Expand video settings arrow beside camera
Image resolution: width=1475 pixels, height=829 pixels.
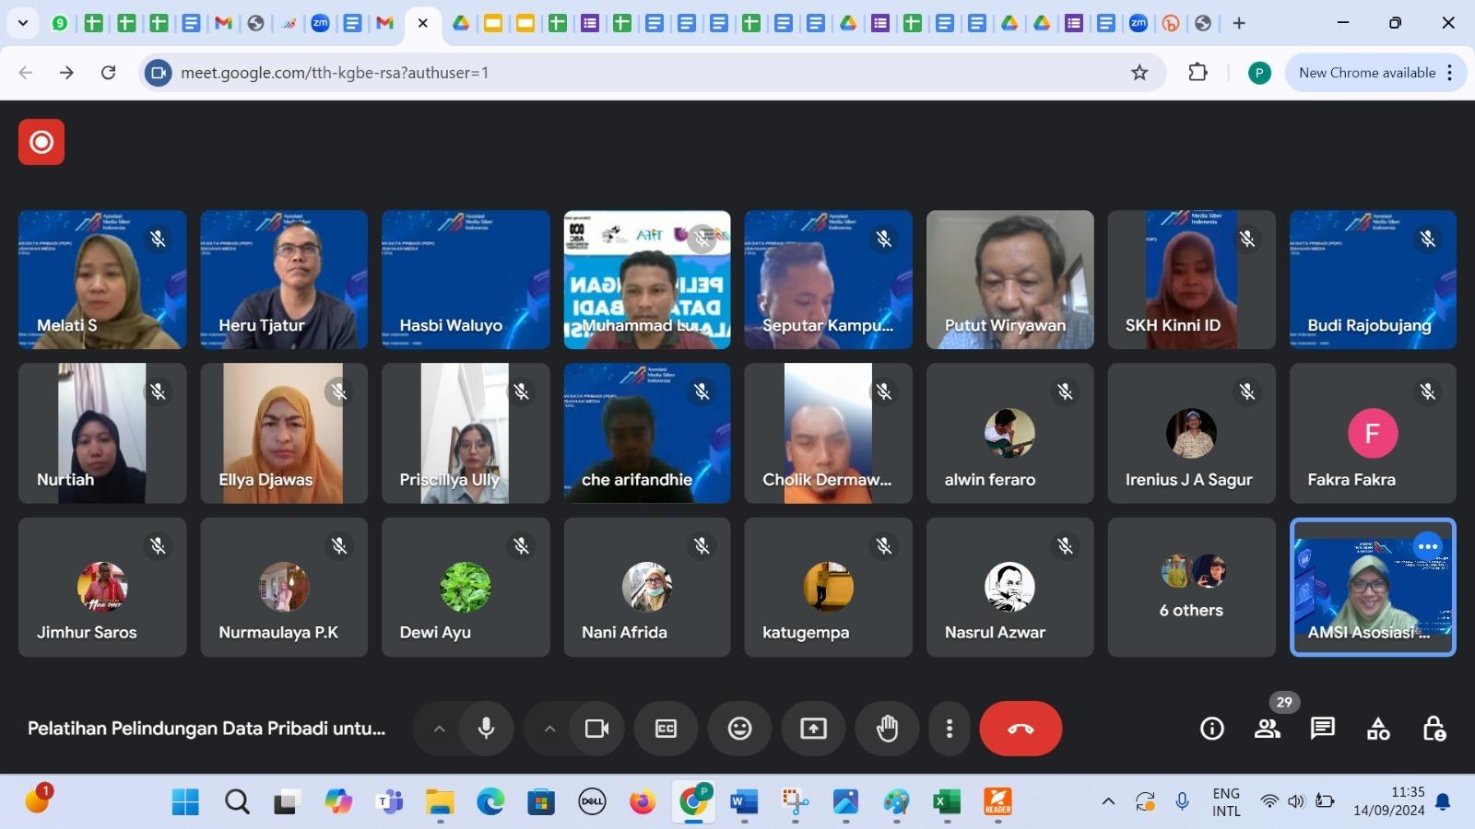549,729
